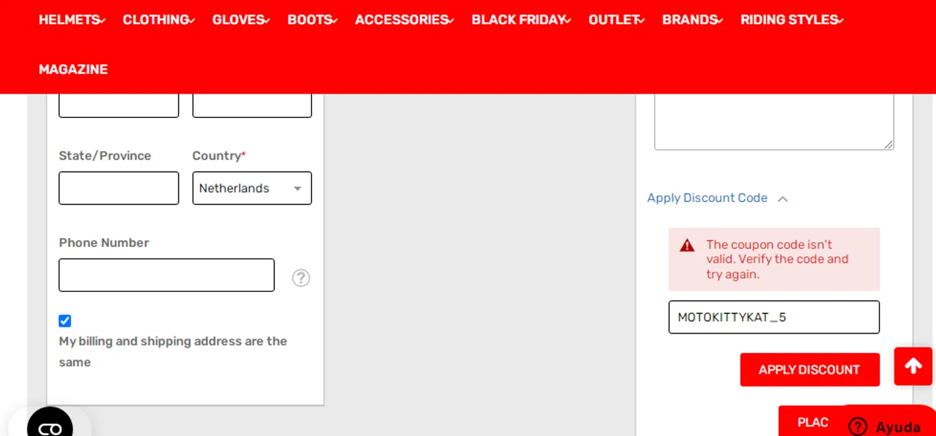Click the billing and shipping address label text
936x436 pixels.
(x=173, y=352)
